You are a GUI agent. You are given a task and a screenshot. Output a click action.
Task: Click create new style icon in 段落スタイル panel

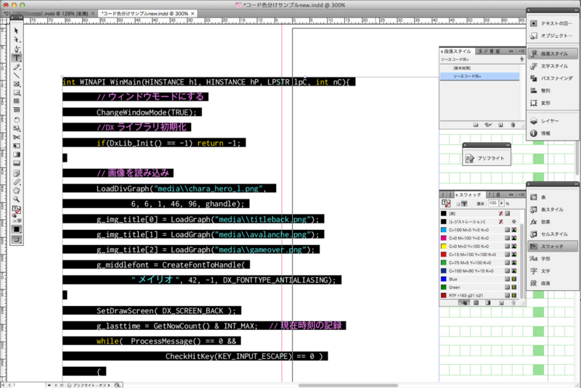tap(500, 125)
